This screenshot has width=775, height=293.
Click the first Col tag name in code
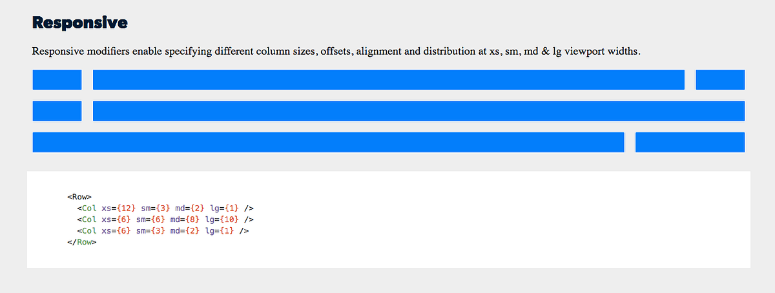(x=89, y=208)
